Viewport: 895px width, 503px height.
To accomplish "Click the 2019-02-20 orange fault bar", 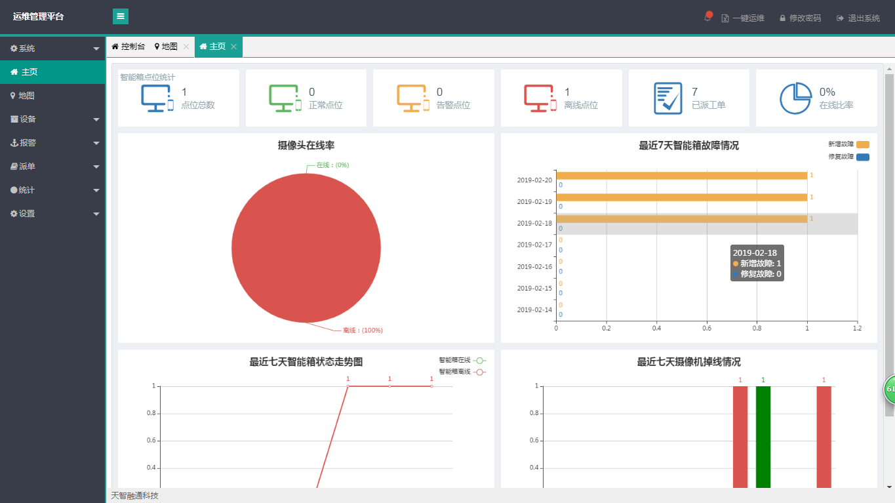I will pyautogui.click(x=681, y=175).
